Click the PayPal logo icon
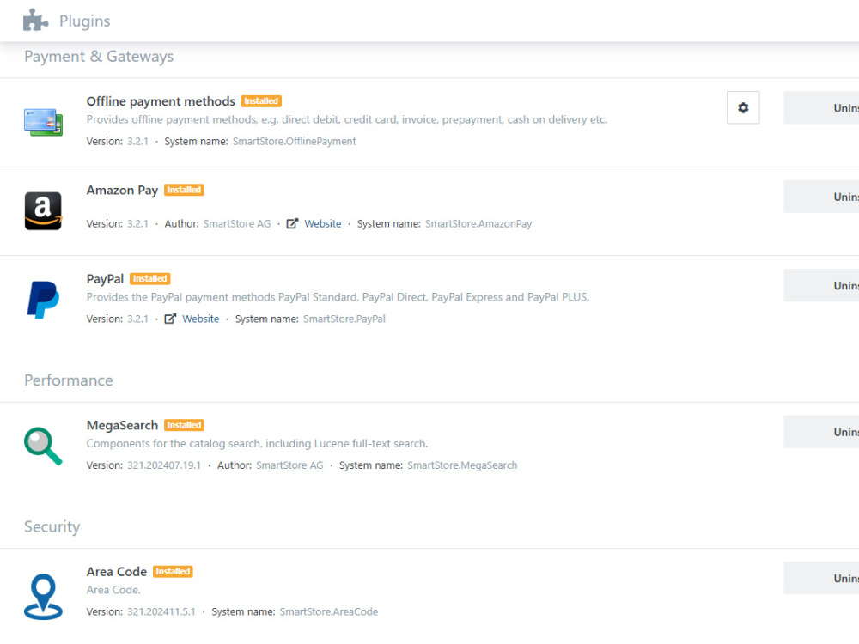The height and width of the screenshot is (644, 859). [x=43, y=300]
